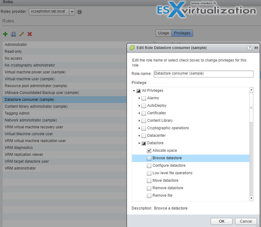The image size is (261, 227).
Task: Check the Remove file checkbox
Action: 149,195
